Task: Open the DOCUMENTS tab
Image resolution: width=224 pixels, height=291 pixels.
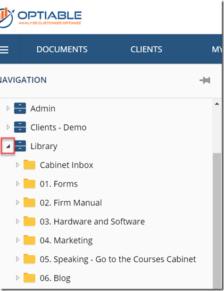Action: click(x=62, y=49)
